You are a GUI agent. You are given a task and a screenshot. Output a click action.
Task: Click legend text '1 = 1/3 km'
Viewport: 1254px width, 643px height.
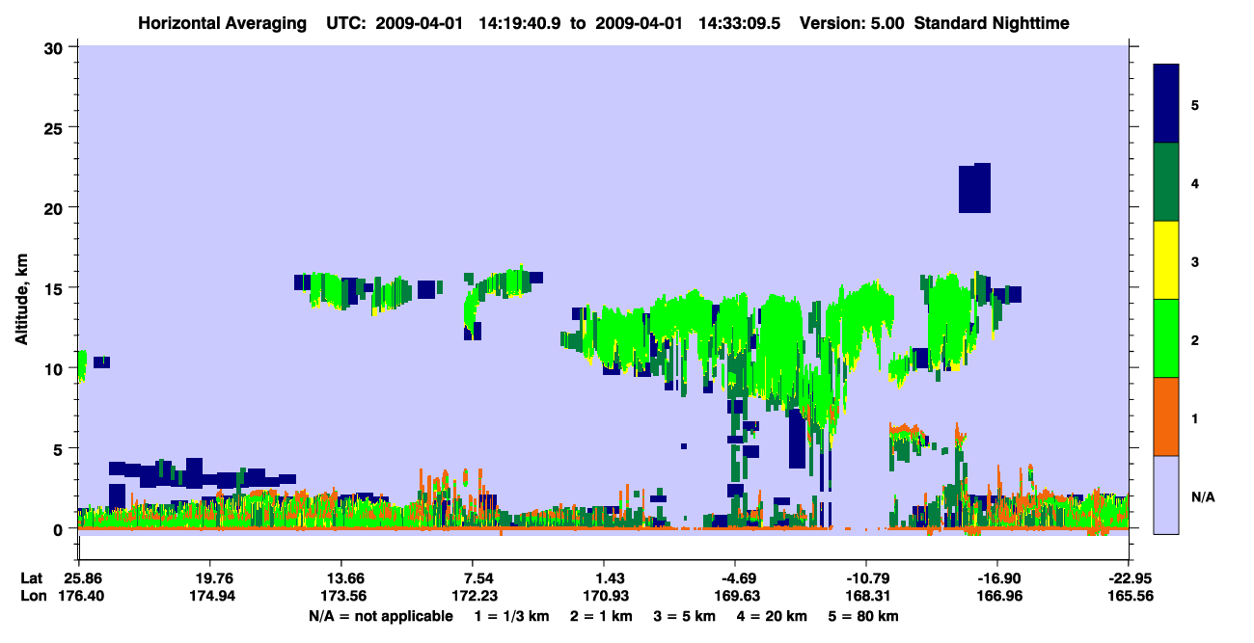click(510, 616)
